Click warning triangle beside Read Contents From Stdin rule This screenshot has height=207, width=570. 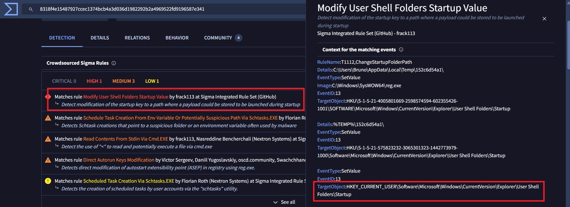(x=48, y=139)
